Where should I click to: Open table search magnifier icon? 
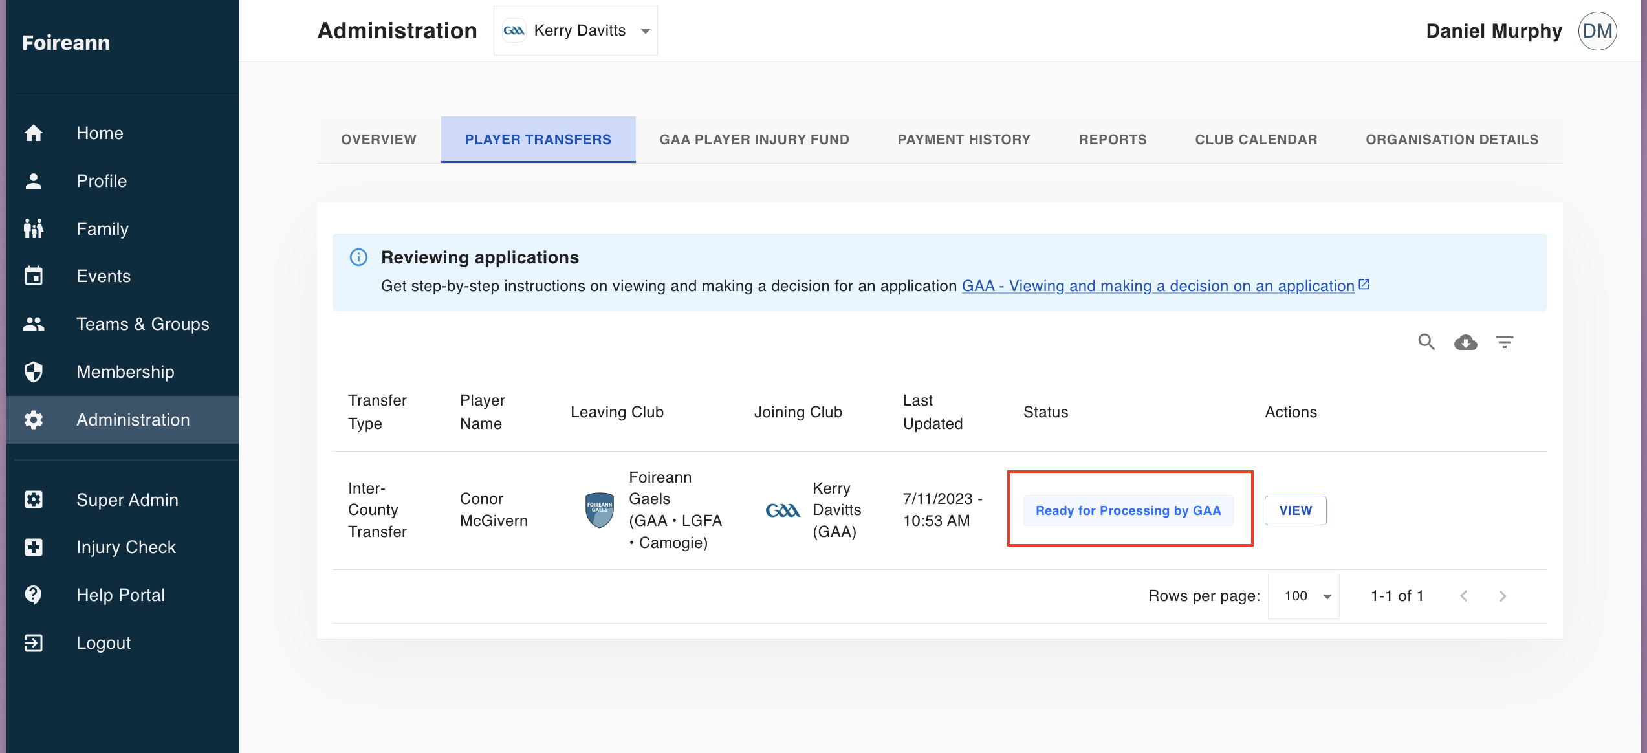pyautogui.click(x=1426, y=342)
